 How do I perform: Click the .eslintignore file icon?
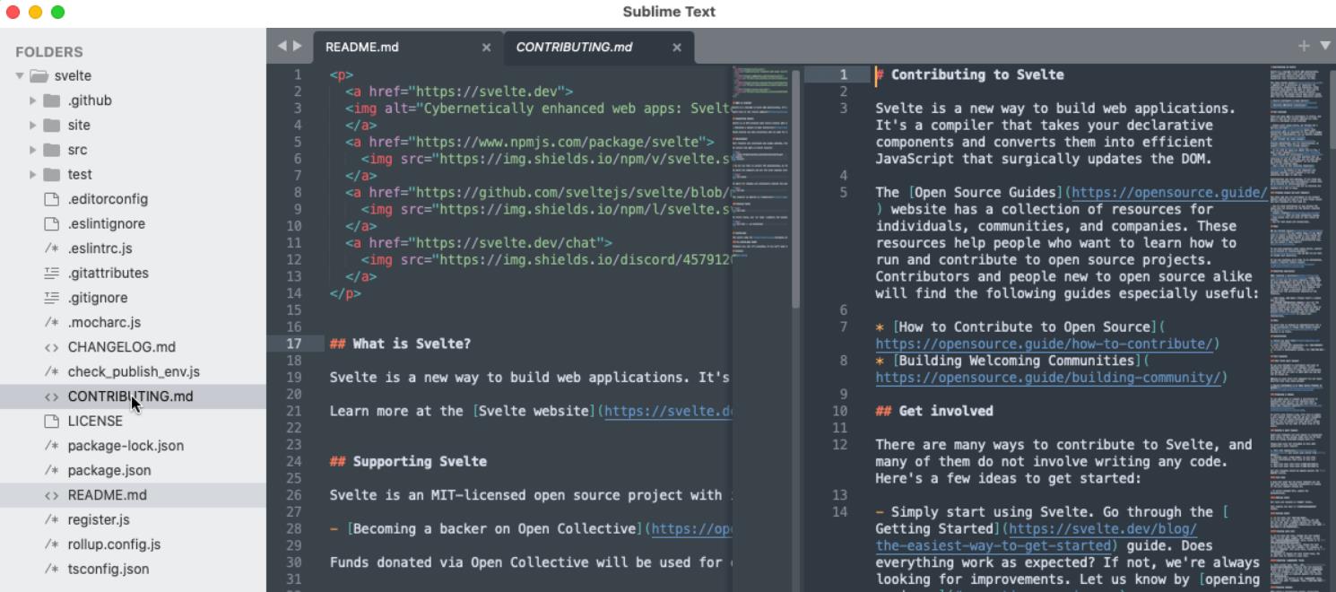coord(51,224)
